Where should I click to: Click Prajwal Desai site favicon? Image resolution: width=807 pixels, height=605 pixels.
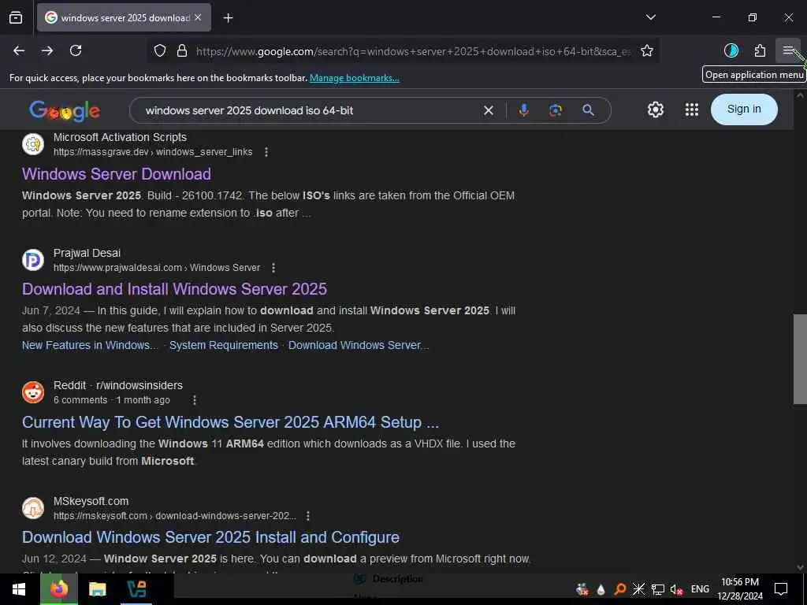click(33, 260)
